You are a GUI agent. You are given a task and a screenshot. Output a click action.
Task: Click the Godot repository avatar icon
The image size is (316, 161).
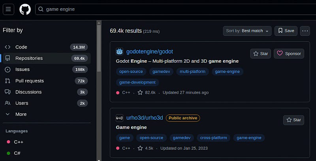tap(120, 52)
